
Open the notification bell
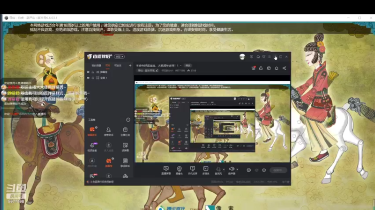point(277,68)
